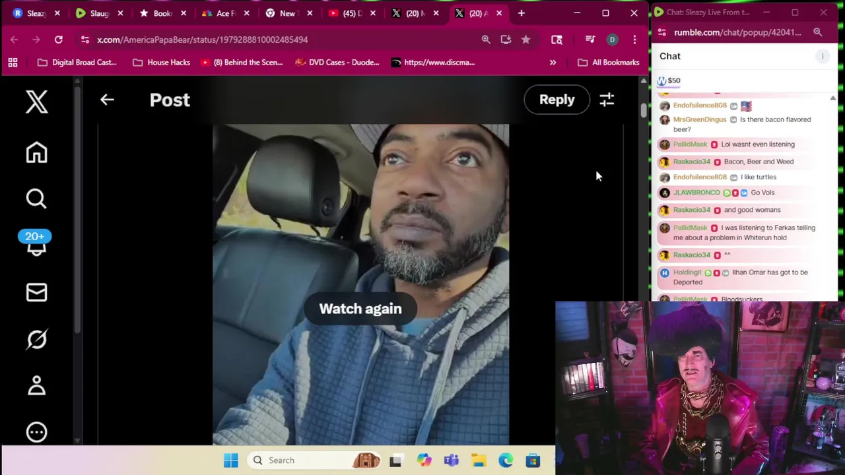Click install app icon in address bar
The width and height of the screenshot is (845, 475).
coord(506,40)
